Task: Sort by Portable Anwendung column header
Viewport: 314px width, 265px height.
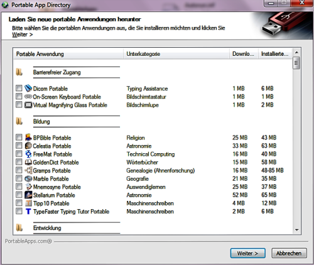Action: coord(68,54)
